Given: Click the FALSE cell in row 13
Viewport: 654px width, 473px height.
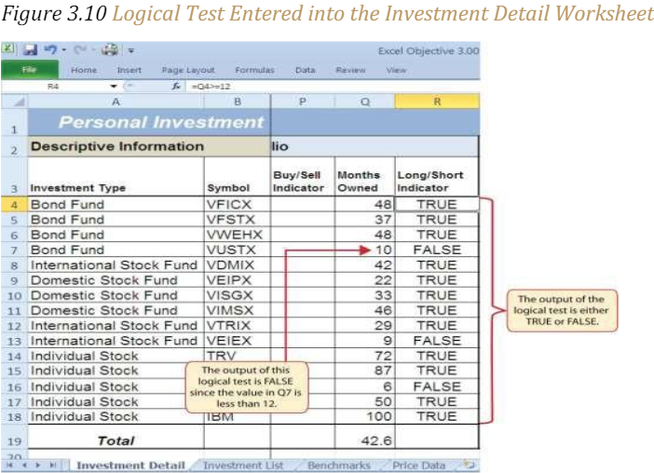Looking at the screenshot, I should pyautogui.click(x=437, y=341).
